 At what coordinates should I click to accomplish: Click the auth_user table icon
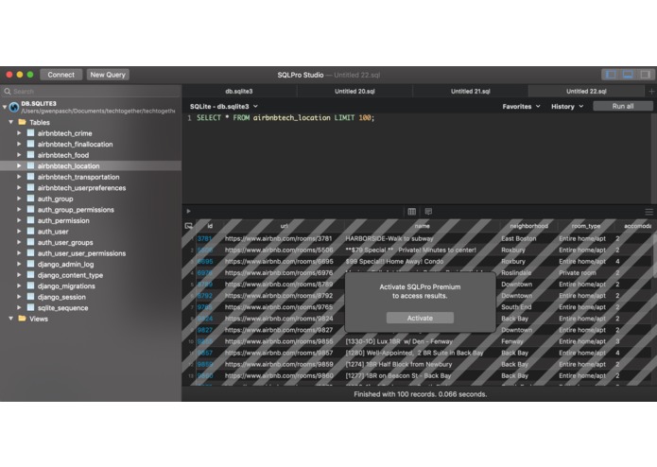point(30,231)
